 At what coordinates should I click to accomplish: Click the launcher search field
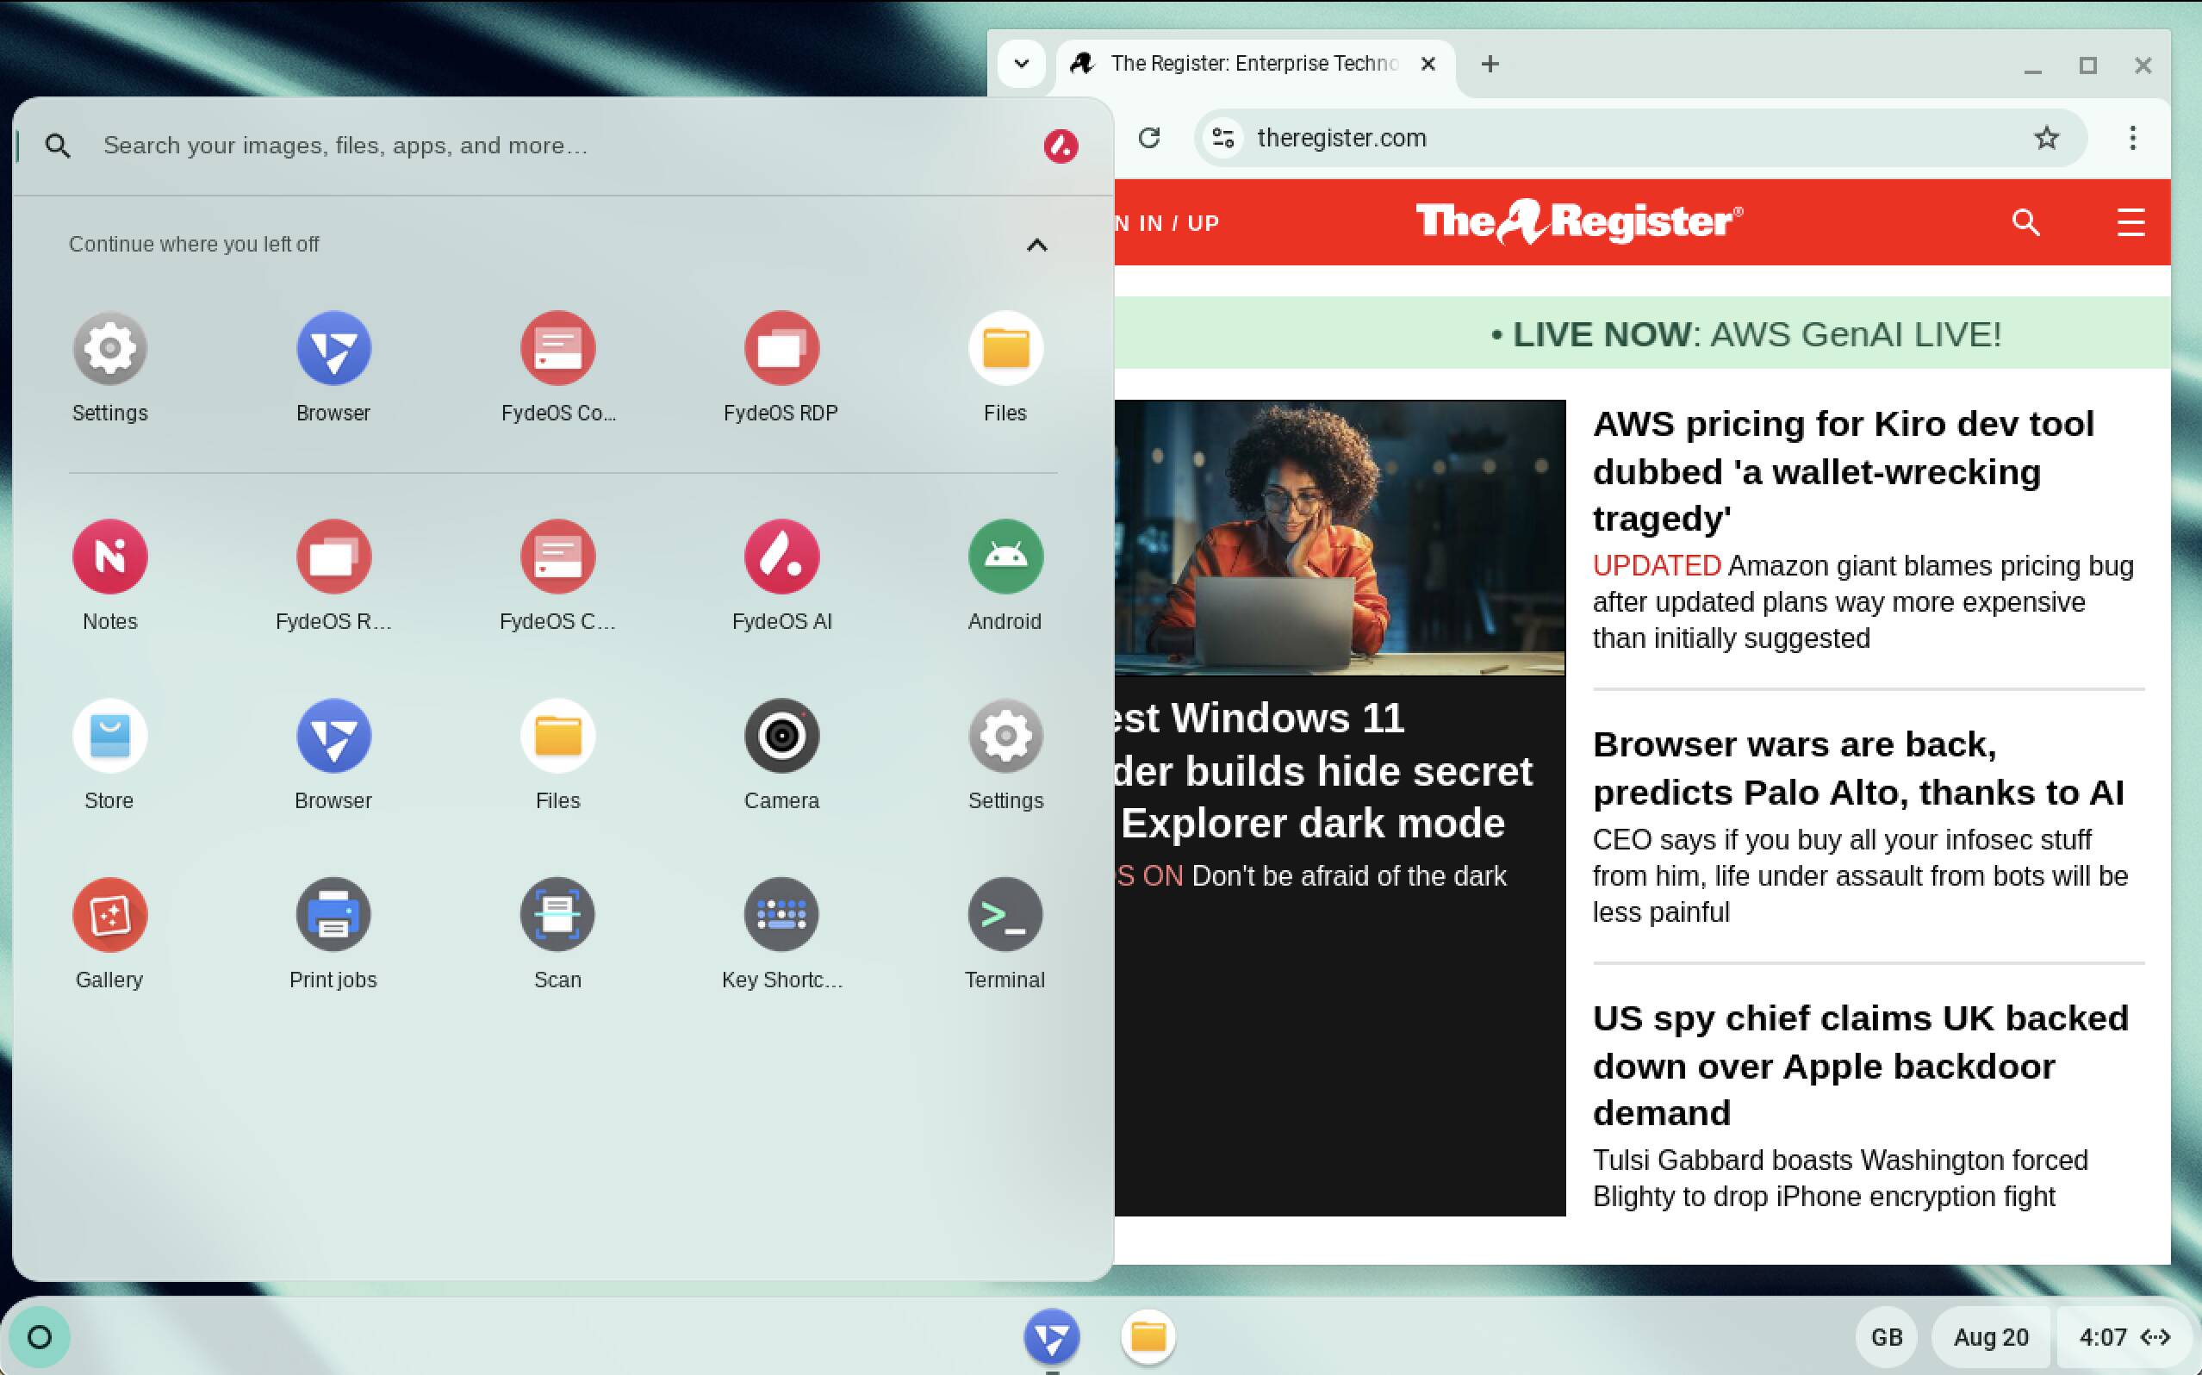[545, 146]
